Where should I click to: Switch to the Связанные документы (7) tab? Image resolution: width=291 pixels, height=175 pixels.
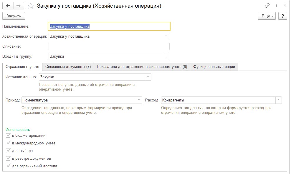(x=68, y=67)
